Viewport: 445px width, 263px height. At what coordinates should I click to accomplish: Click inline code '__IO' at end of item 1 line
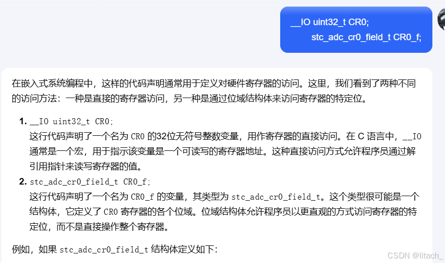(412, 137)
